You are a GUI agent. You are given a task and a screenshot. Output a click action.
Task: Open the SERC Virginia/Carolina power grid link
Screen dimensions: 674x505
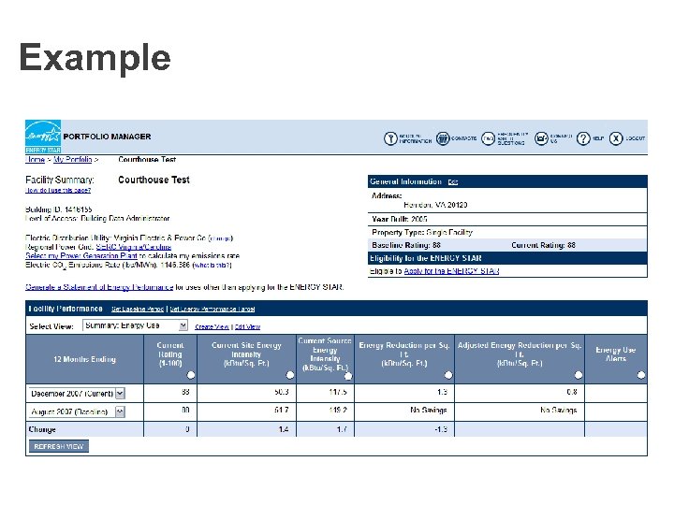134,247
